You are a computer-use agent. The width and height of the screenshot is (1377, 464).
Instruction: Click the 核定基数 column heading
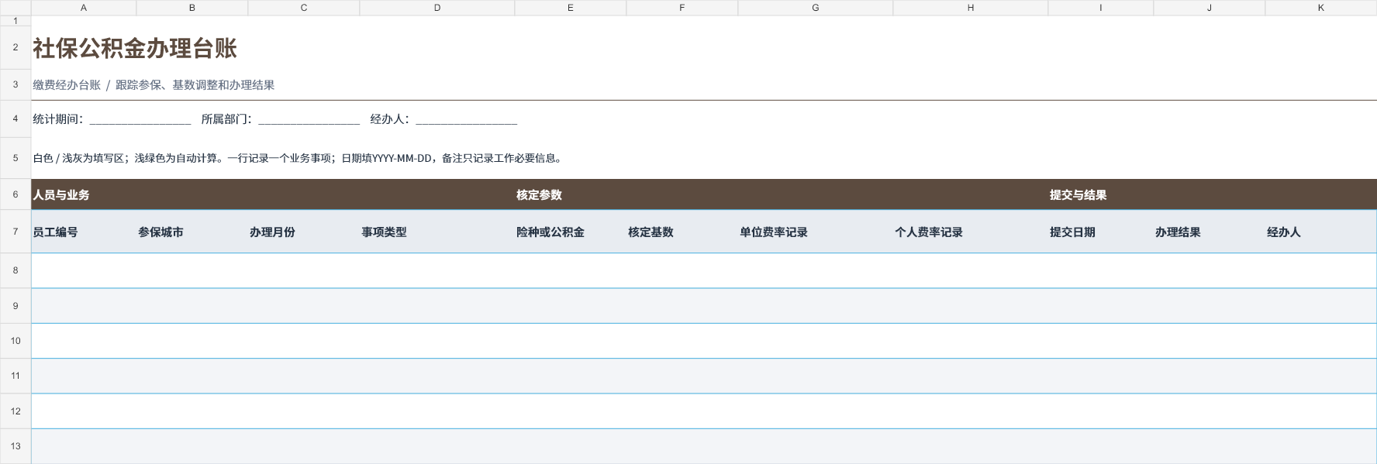click(x=651, y=232)
